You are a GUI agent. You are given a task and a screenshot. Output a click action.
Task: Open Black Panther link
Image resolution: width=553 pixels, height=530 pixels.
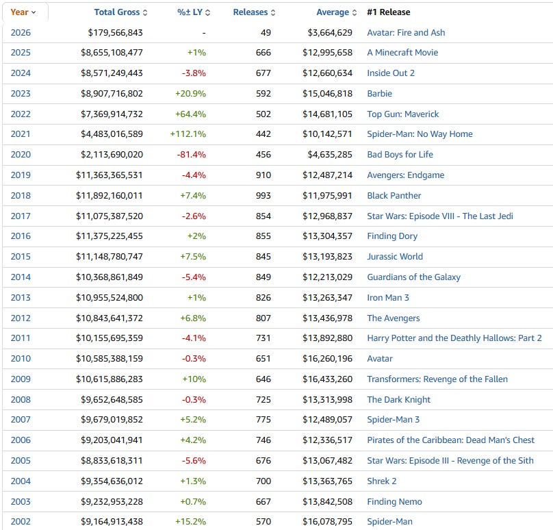pos(394,195)
